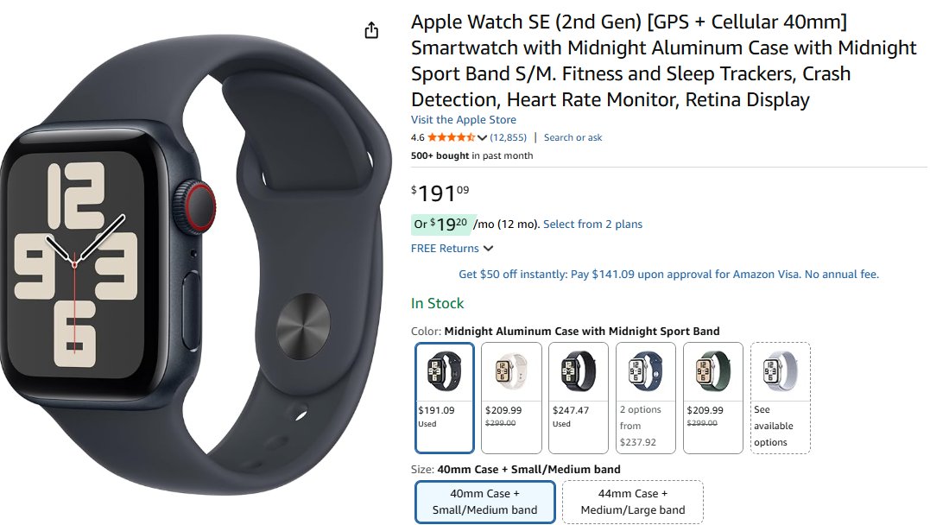Select 44mm Case + Medium/Large band size

click(x=633, y=502)
